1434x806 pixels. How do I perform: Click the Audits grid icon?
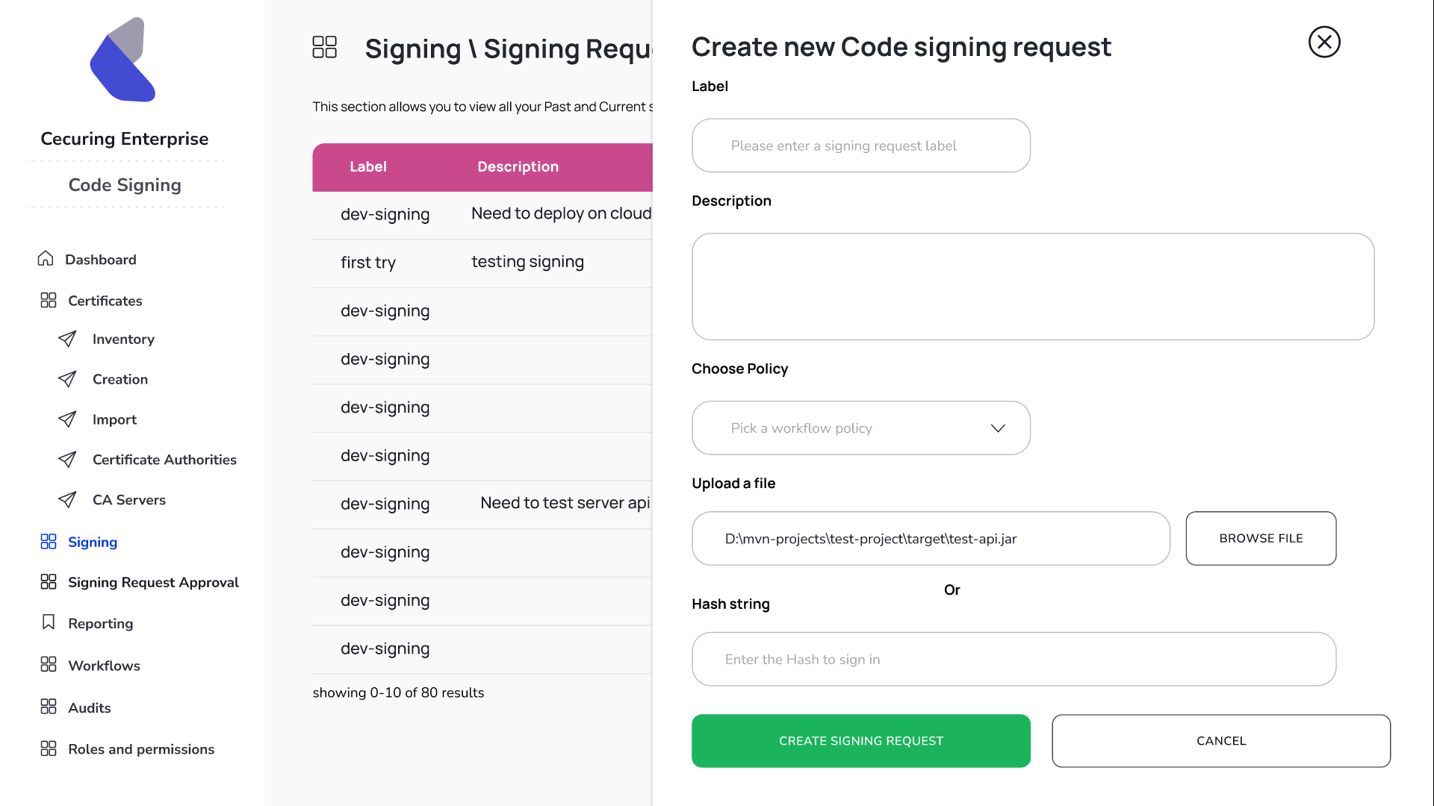[49, 707]
